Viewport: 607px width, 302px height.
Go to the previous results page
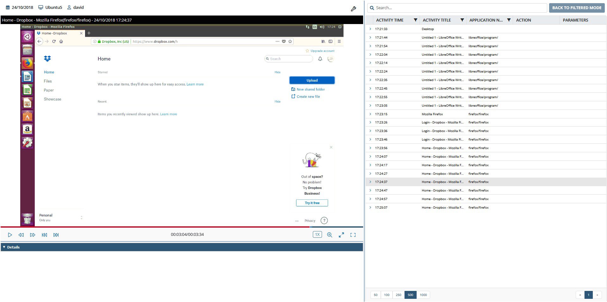[x=580, y=295]
